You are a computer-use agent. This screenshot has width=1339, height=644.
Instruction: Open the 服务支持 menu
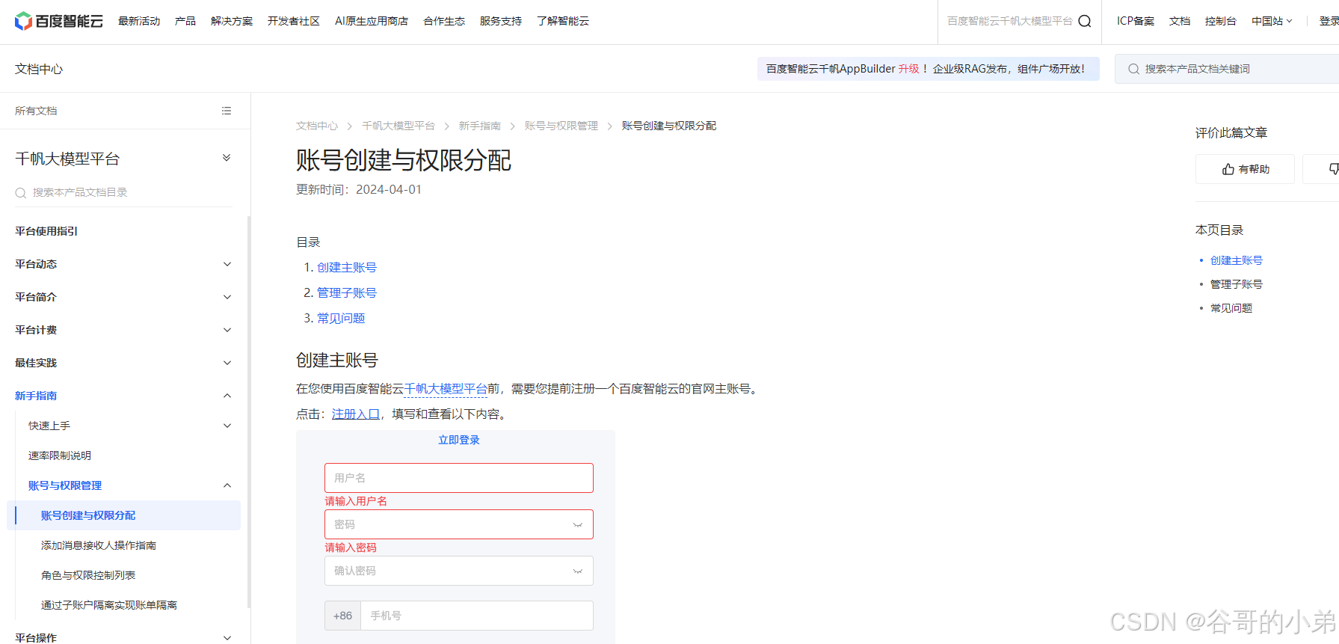click(501, 21)
